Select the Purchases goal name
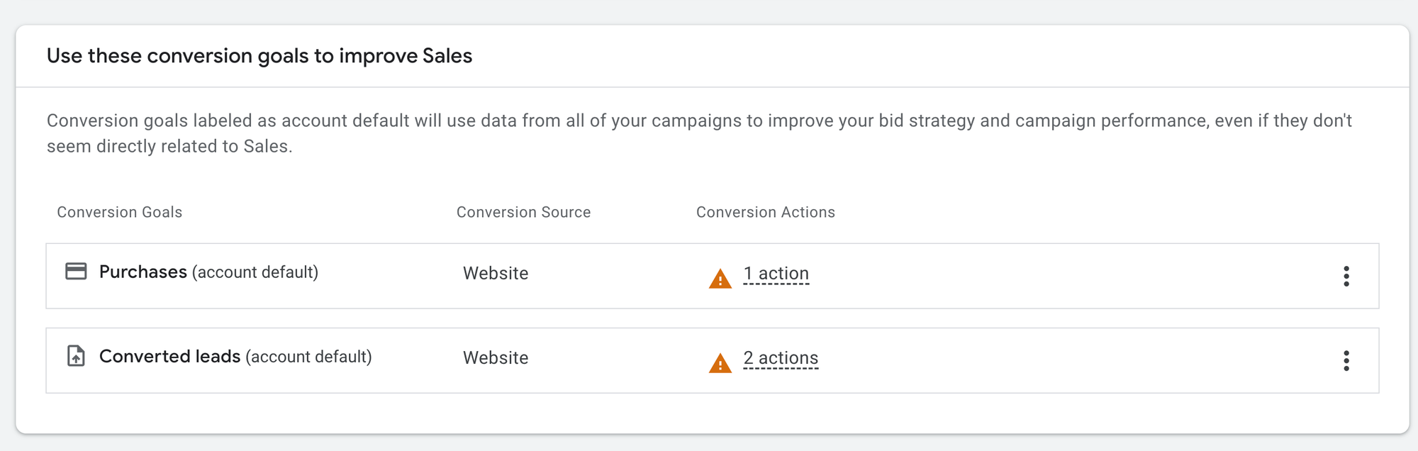Screen dimensions: 1418x451 (x=143, y=272)
